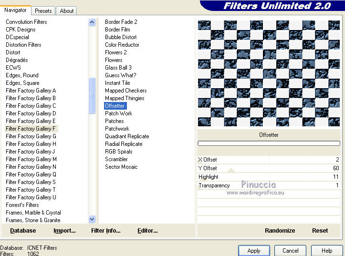Select CPK Designs category
The width and height of the screenshot is (345, 256).
coord(21,30)
